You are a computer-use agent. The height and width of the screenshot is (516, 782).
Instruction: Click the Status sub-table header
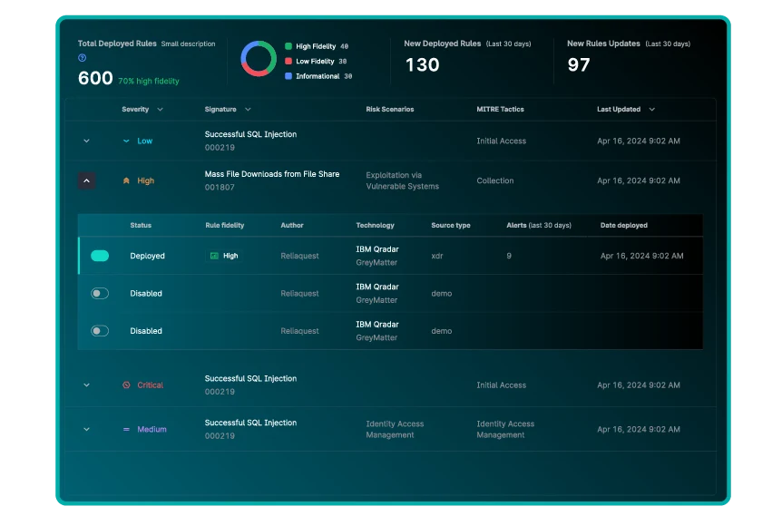coord(141,225)
